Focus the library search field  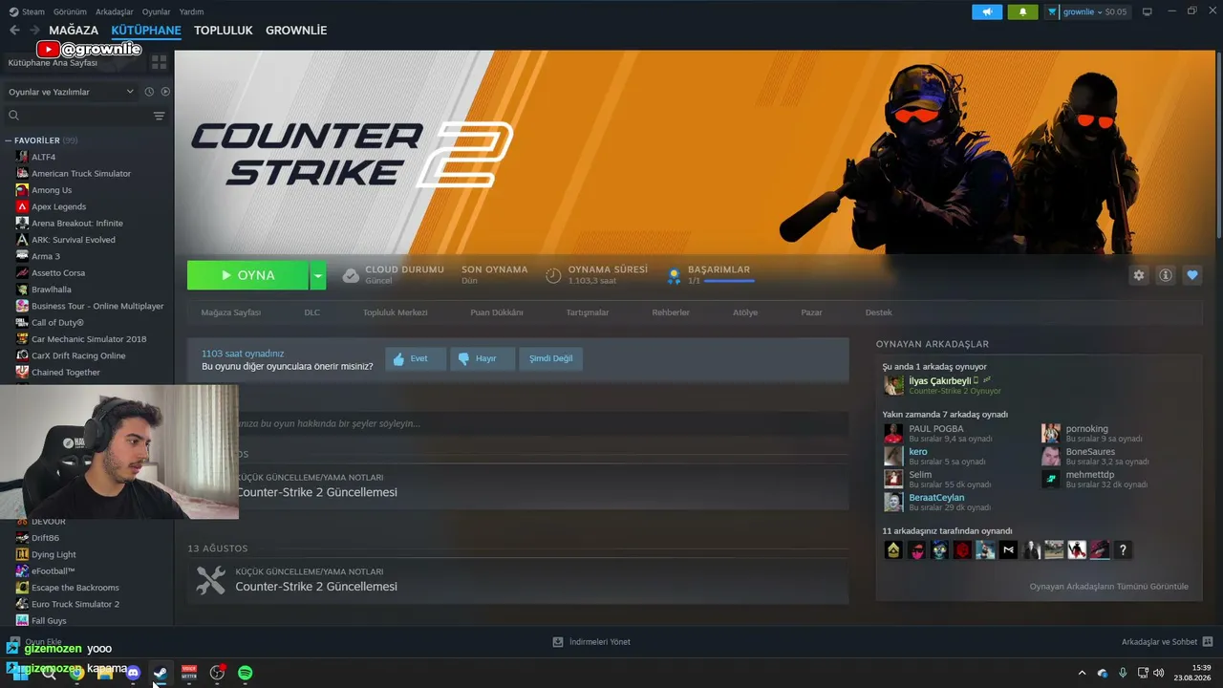pos(78,116)
